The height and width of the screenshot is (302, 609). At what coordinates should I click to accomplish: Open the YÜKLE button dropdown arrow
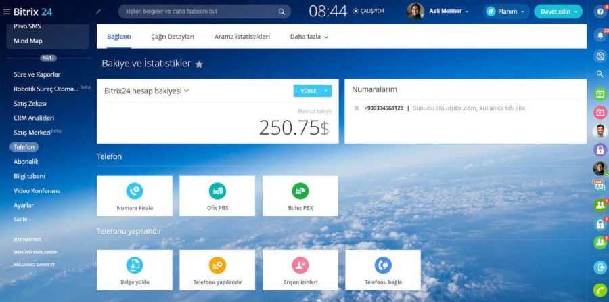pos(327,91)
